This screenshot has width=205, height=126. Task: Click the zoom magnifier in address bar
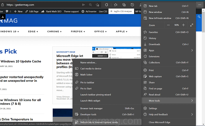90,5
